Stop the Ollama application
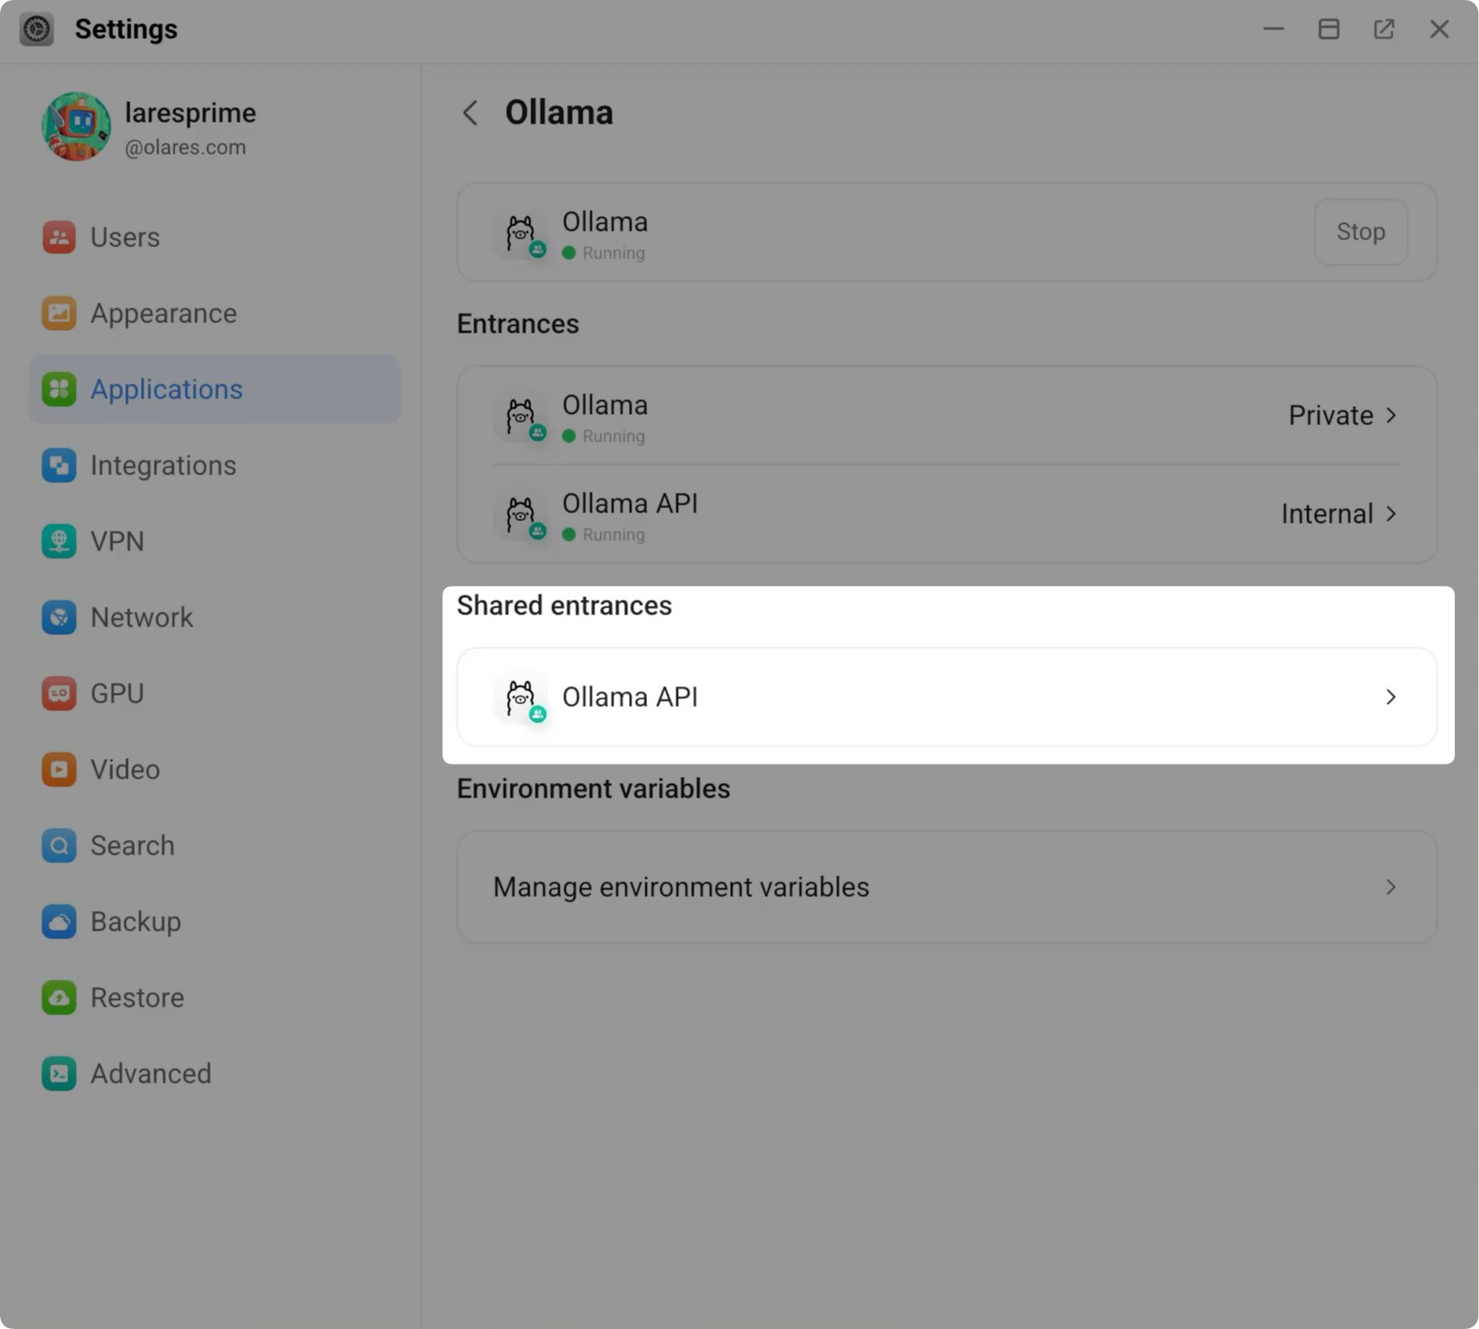The height and width of the screenshot is (1329, 1479). pos(1360,232)
